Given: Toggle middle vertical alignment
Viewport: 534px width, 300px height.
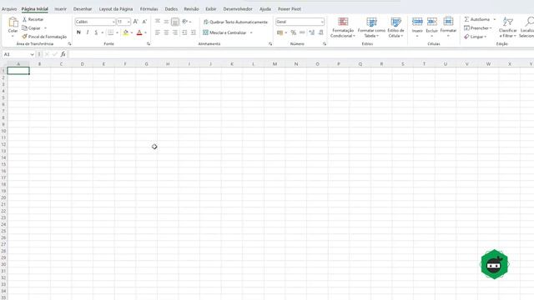Looking at the screenshot, I should point(166,22).
